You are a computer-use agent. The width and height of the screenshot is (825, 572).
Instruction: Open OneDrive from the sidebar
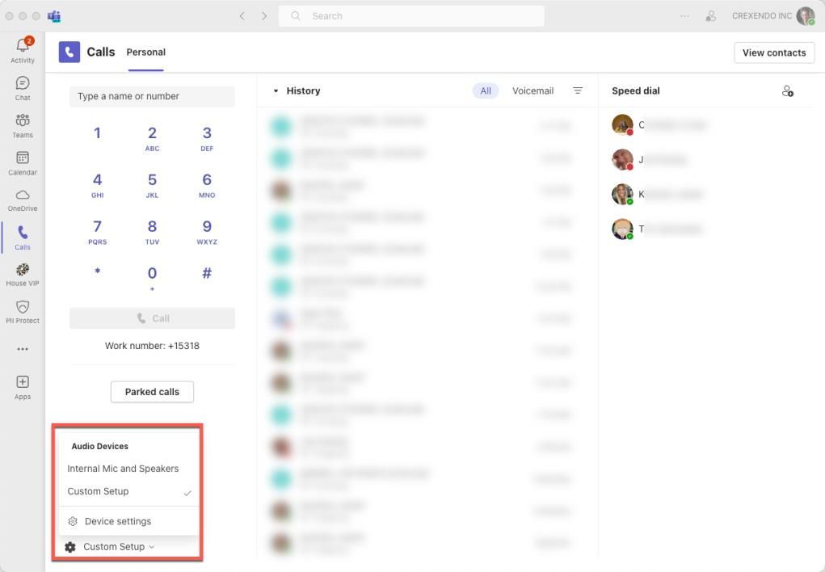[x=23, y=200]
